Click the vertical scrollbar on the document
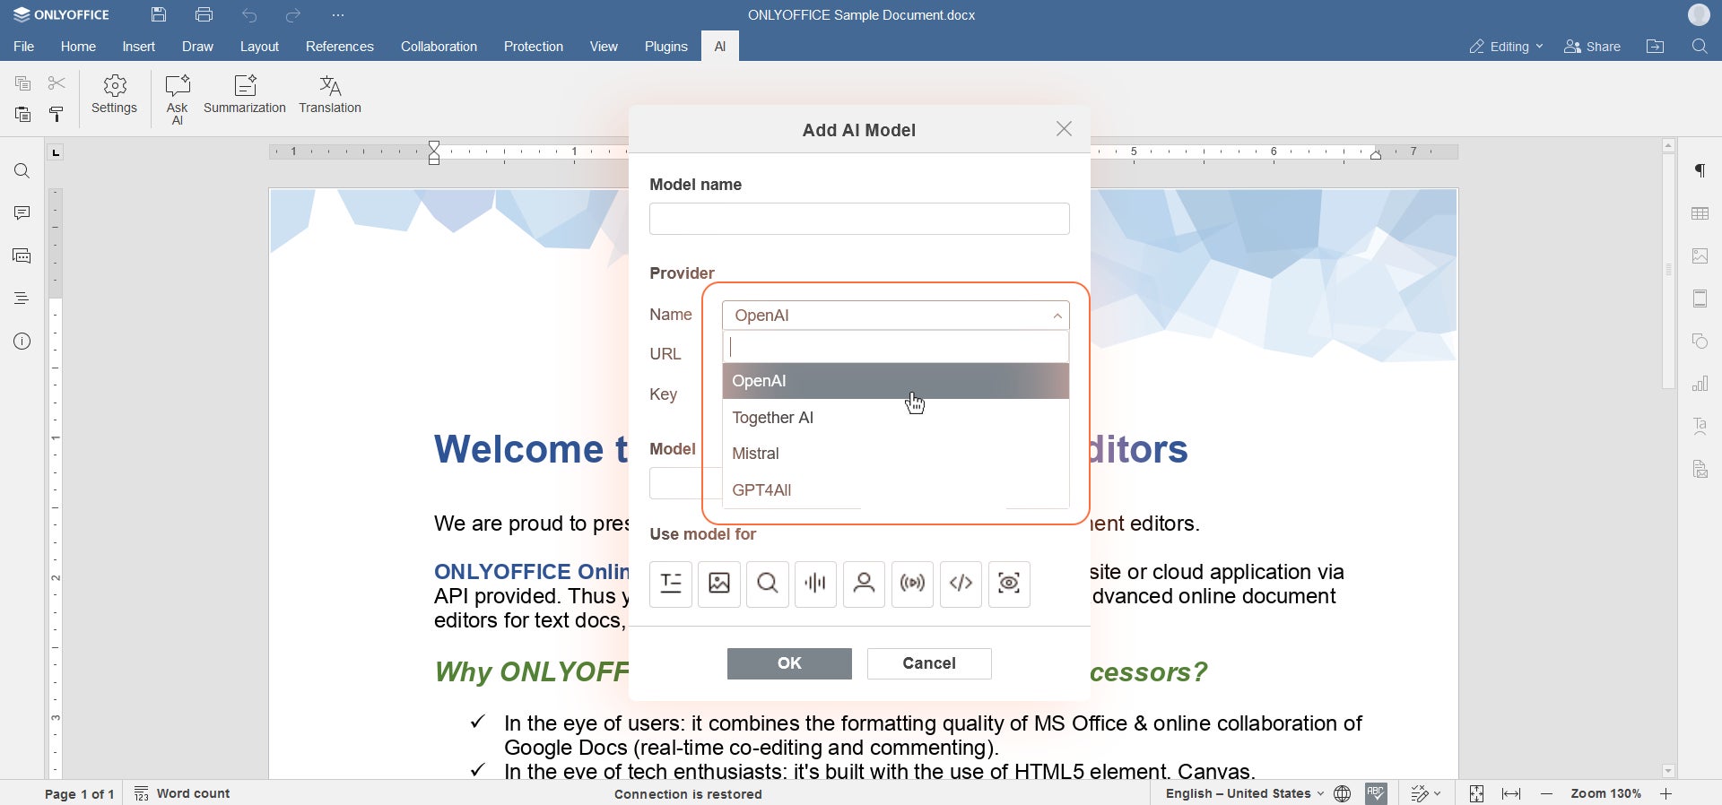The width and height of the screenshot is (1722, 805). [1668, 271]
